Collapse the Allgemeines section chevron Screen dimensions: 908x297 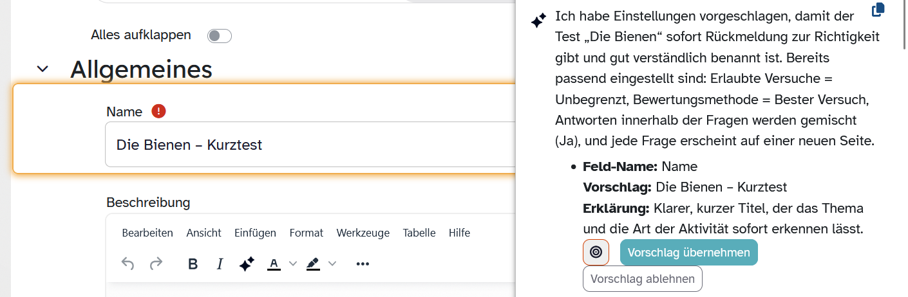[x=43, y=69]
